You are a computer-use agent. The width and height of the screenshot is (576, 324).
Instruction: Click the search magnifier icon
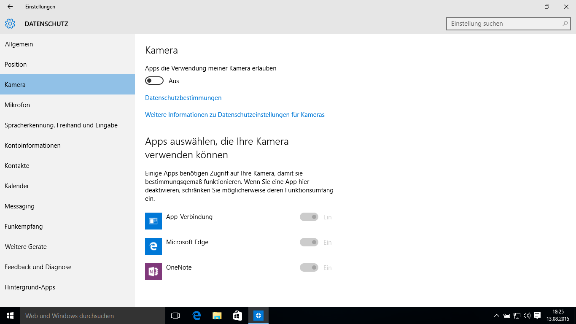click(x=565, y=24)
